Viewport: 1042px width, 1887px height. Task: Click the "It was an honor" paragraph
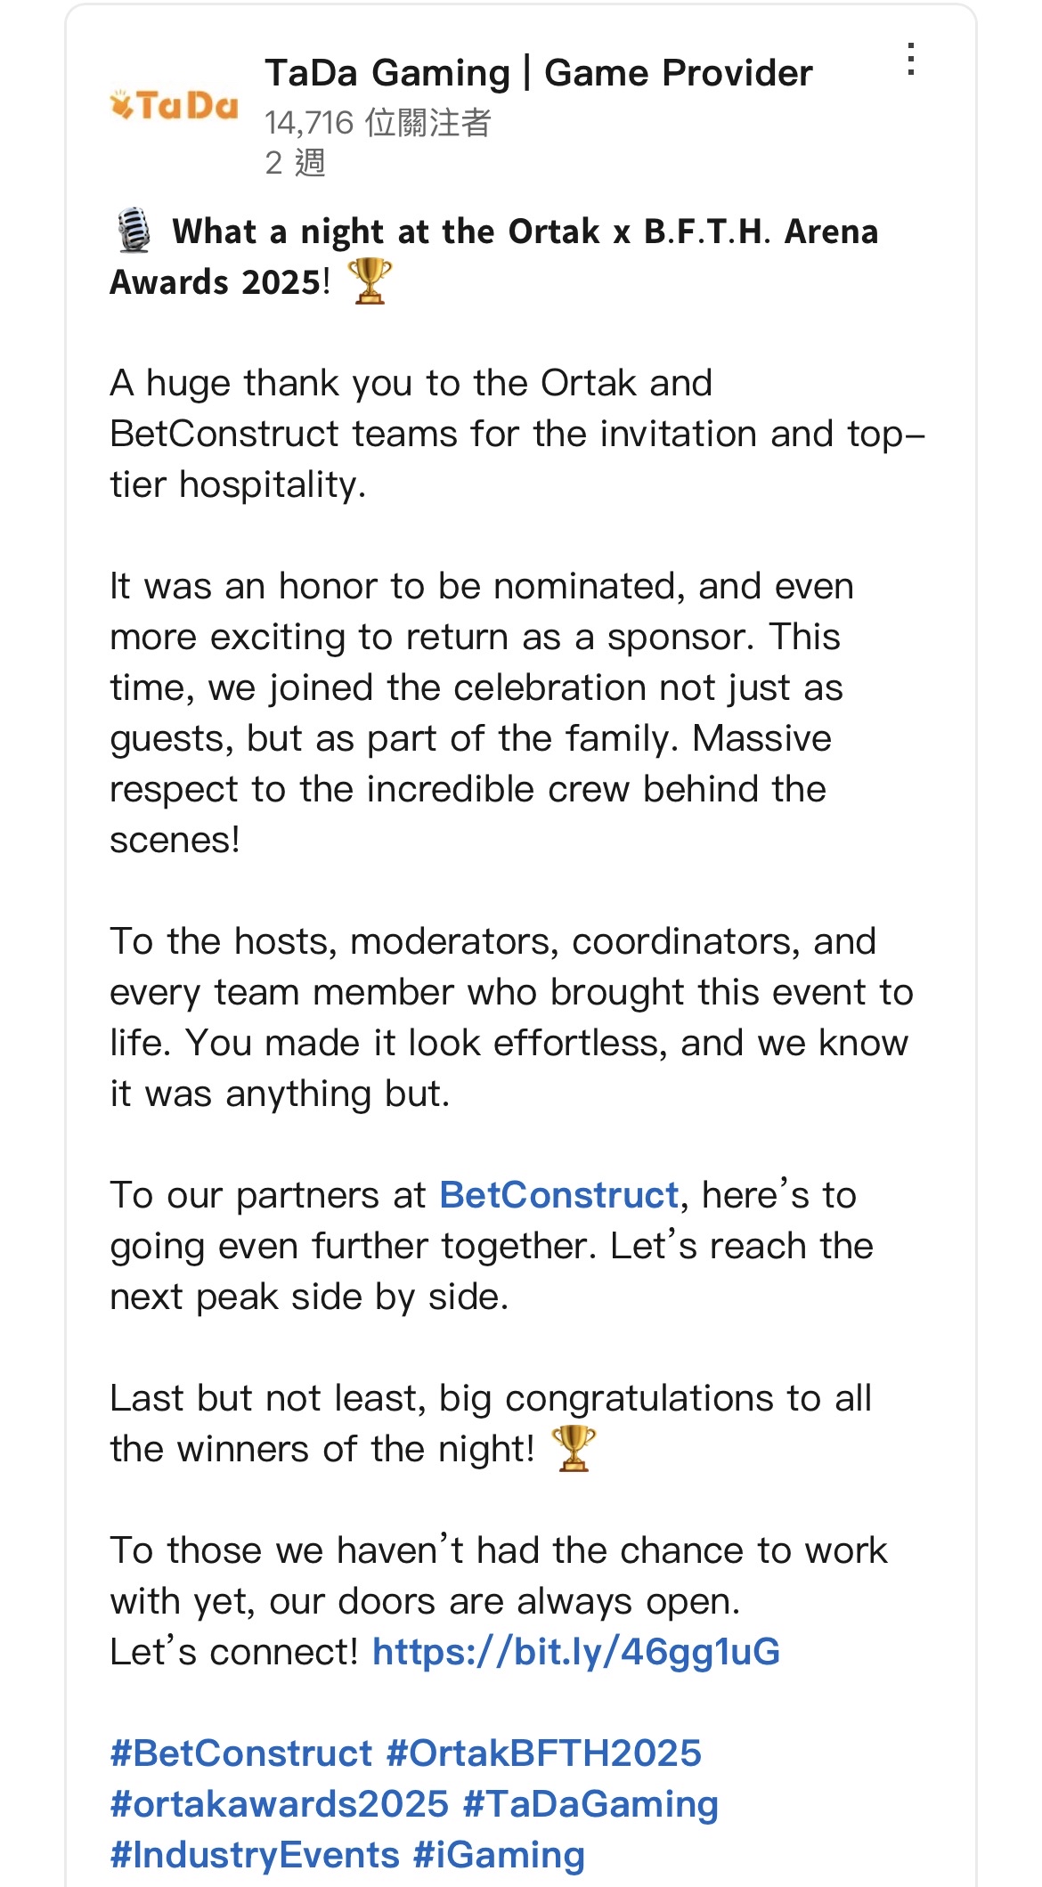tap(481, 712)
